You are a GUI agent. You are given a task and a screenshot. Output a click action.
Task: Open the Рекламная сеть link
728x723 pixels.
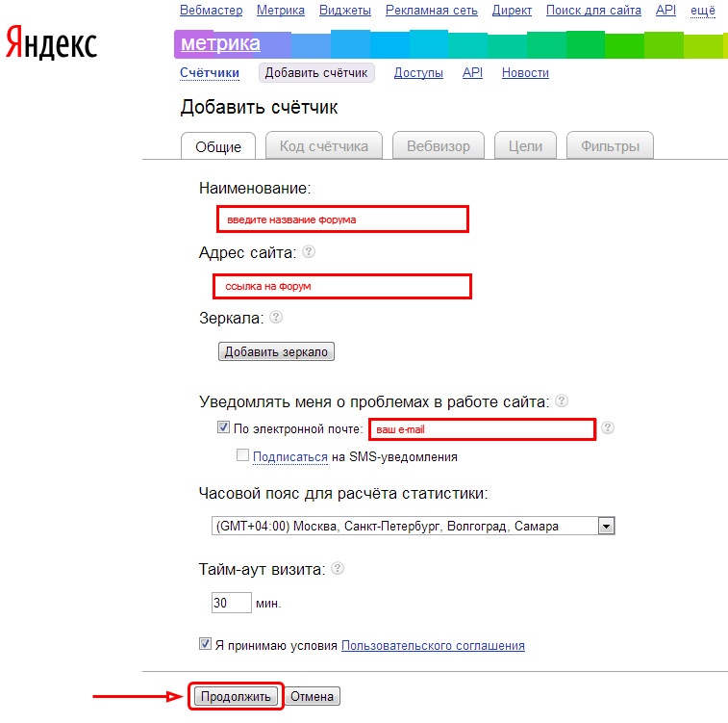(x=432, y=11)
